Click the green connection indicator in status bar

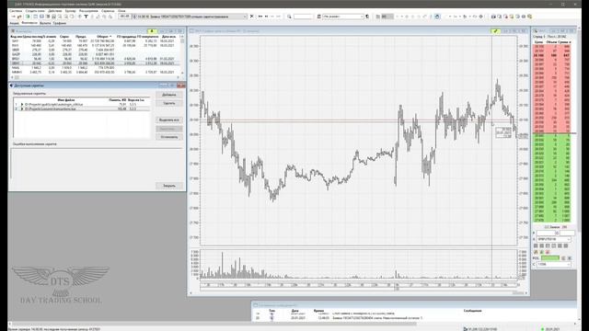point(543,329)
